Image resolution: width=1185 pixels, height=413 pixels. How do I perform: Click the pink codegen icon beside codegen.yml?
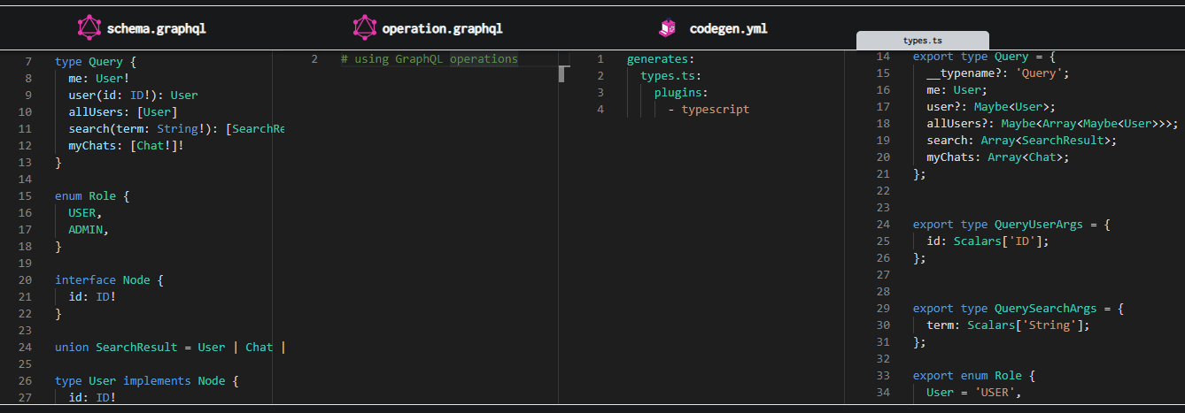click(668, 28)
